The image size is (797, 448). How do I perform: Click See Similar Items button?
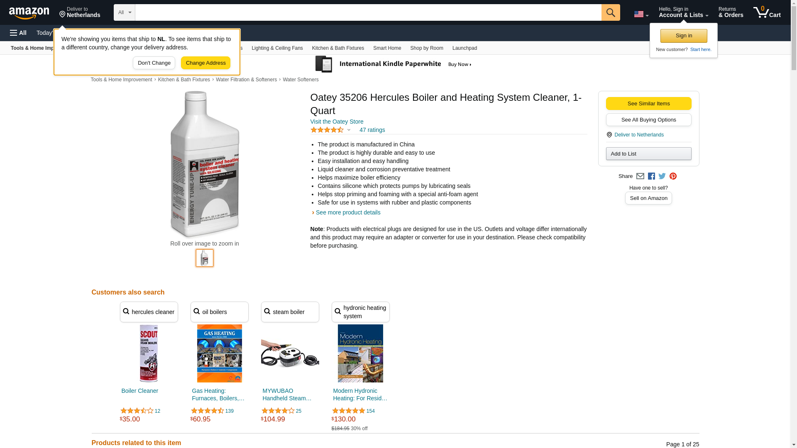click(648, 104)
